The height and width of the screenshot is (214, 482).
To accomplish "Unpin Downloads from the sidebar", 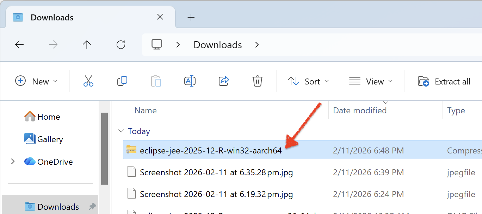I will tap(92, 207).
